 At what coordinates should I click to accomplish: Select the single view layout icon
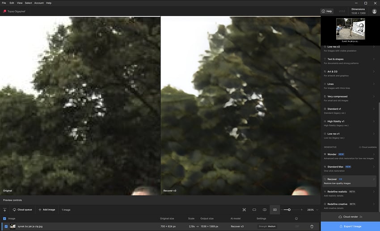tap(254, 210)
